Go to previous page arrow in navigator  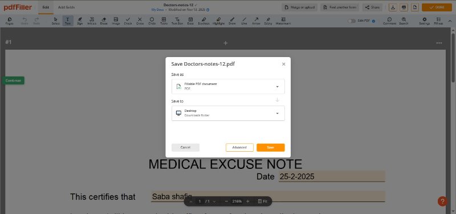click(191, 201)
